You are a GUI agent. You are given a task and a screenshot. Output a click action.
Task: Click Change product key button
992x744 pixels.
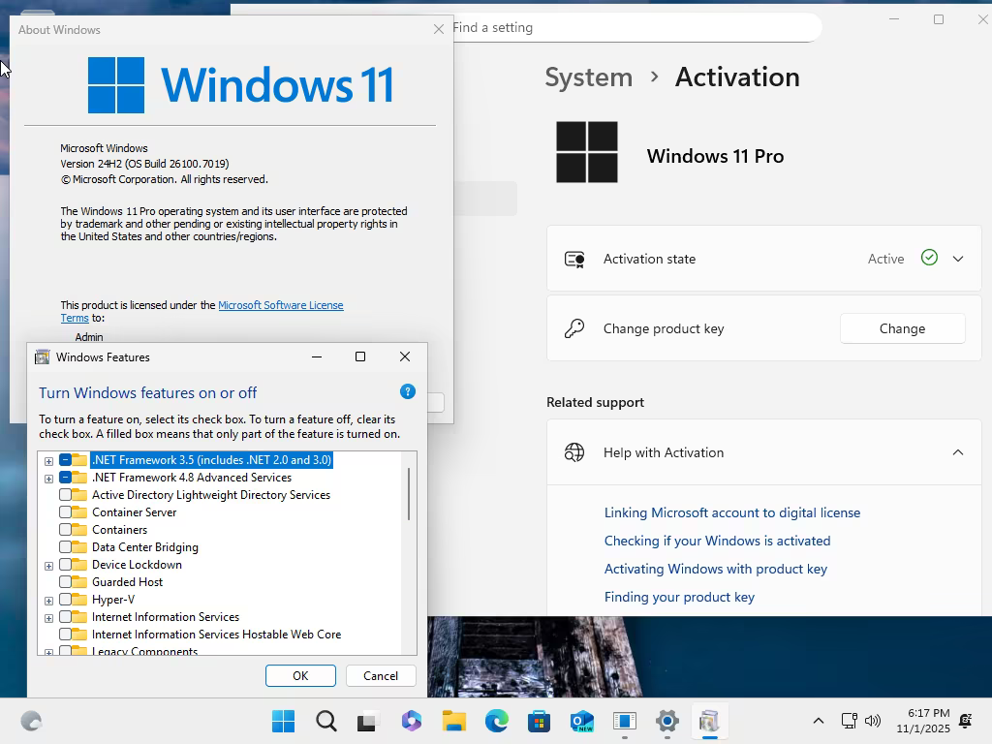tap(902, 328)
